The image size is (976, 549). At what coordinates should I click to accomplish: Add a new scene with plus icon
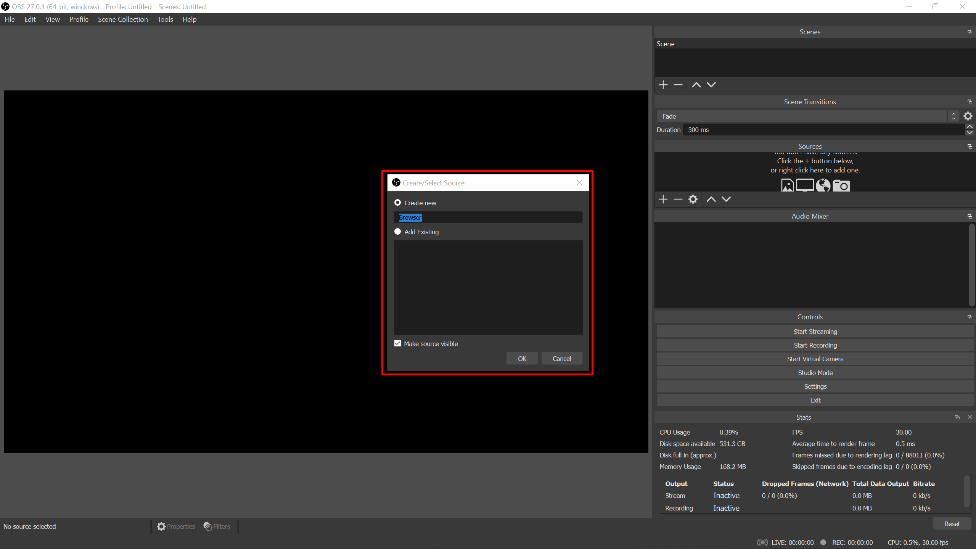[x=663, y=85]
